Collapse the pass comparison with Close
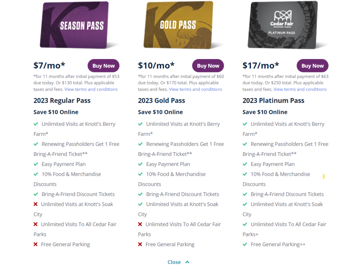The width and height of the screenshot is (364, 268). pyautogui.click(x=174, y=262)
